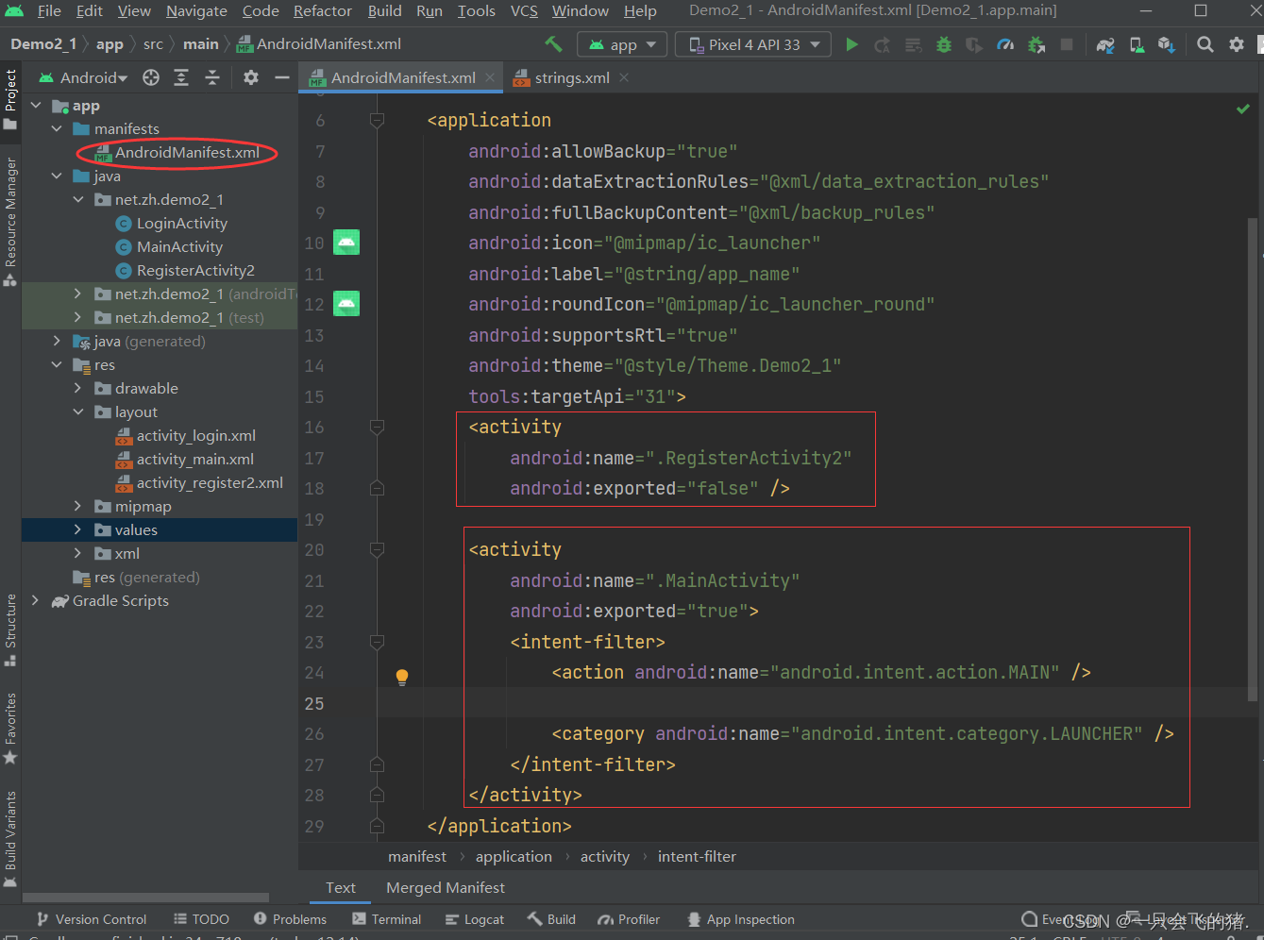The width and height of the screenshot is (1264, 940).
Task: Expand the Gradle Scripts node
Action: click(x=36, y=600)
